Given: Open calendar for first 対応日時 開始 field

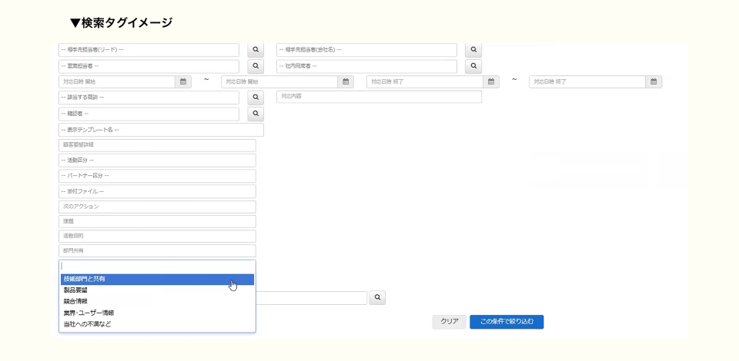Looking at the screenshot, I should point(183,82).
